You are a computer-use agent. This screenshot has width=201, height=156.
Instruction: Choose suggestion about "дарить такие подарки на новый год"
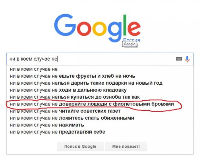[86, 83]
